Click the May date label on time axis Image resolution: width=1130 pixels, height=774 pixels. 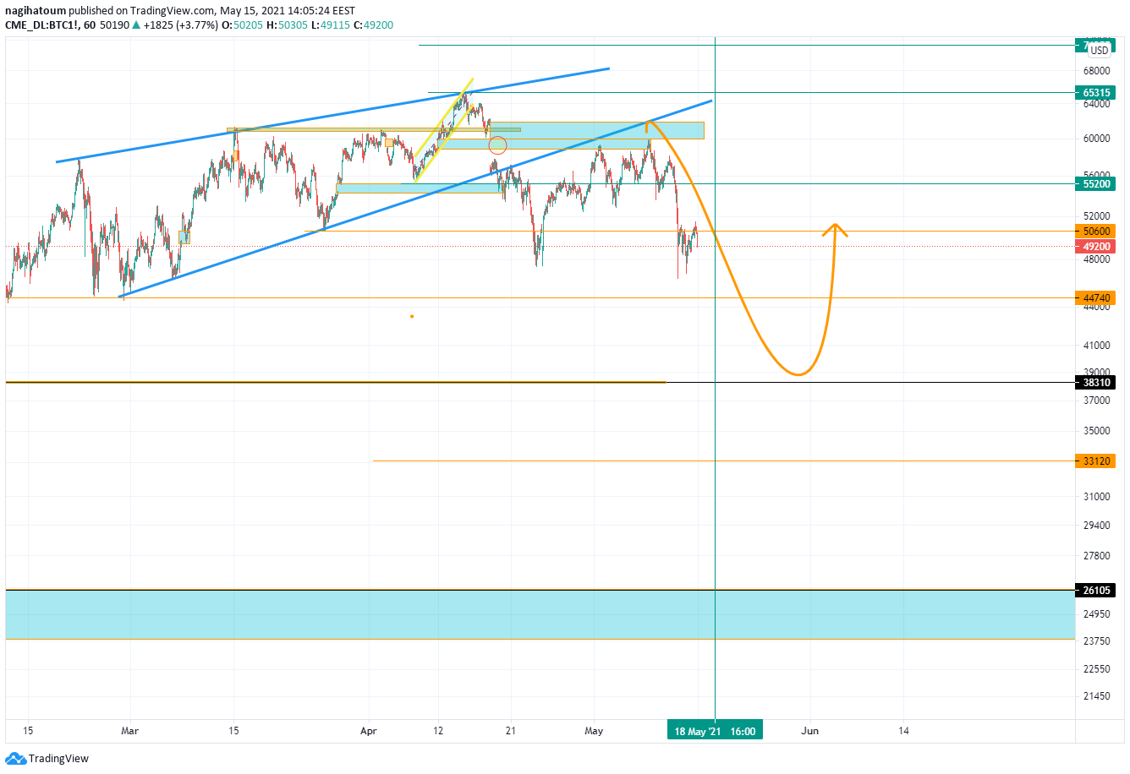pyautogui.click(x=594, y=731)
